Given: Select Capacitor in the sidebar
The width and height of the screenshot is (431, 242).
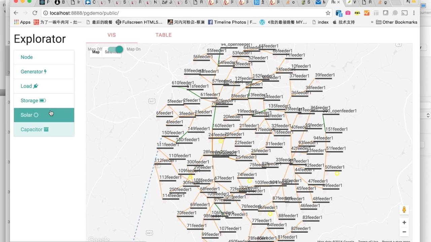Looking at the screenshot, I should pos(44,129).
